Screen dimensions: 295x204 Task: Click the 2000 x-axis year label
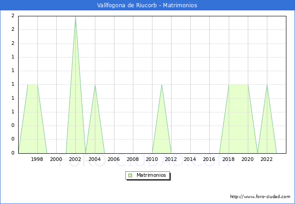[56, 159]
